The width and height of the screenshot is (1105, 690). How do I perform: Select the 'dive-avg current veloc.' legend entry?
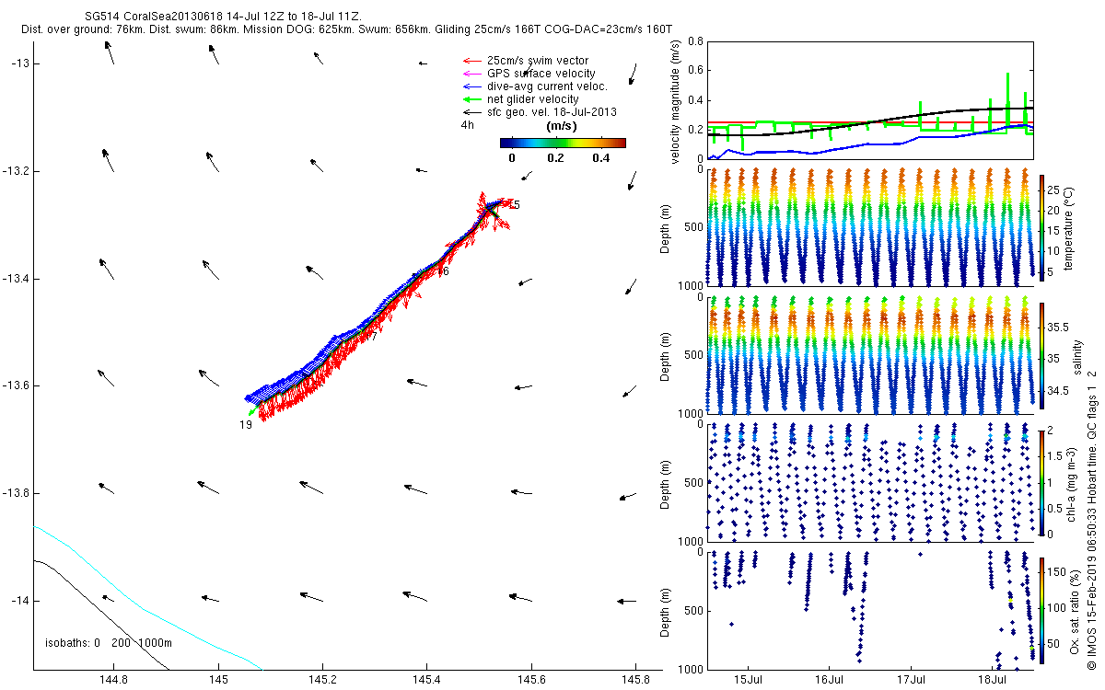(x=546, y=86)
